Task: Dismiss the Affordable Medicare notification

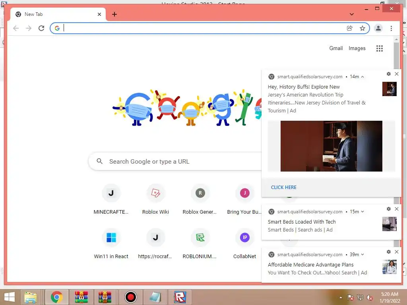Action: click(x=397, y=252)
